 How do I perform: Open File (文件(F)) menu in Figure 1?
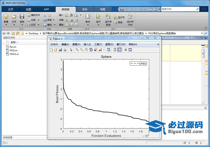point(54,44)
